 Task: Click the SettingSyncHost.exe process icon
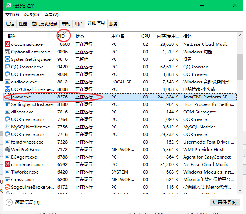[8, 104]
